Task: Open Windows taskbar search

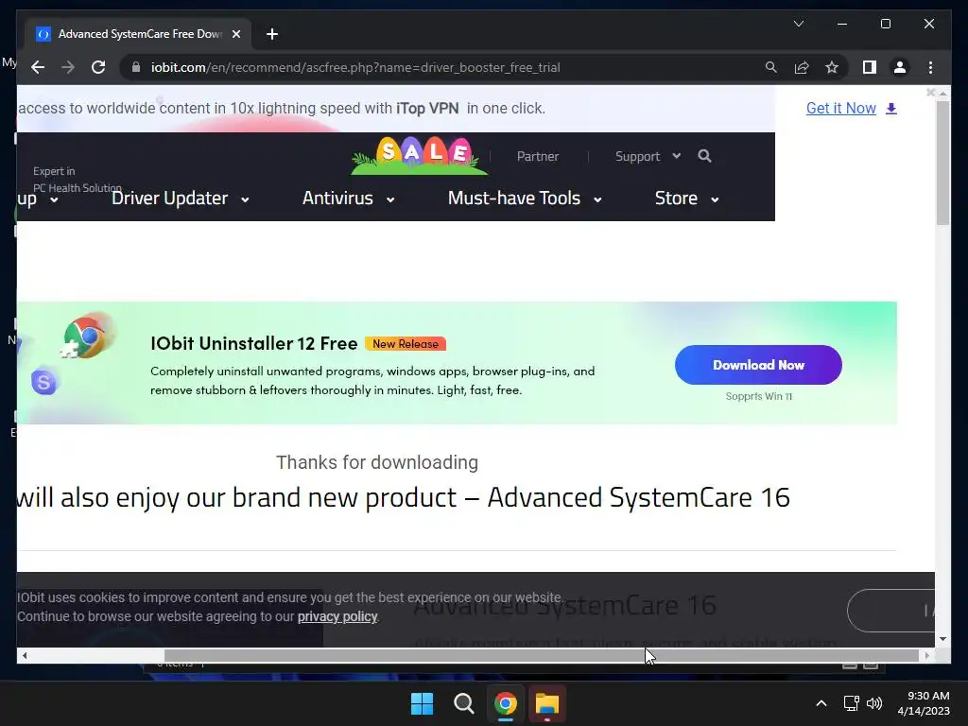Action: [463, 703]
